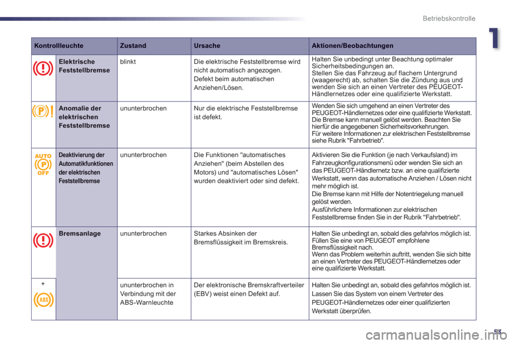This screenshot has width=516, height=344.
Task: Click the Aktionen/Beobachtungen column header
Action: 353,46
